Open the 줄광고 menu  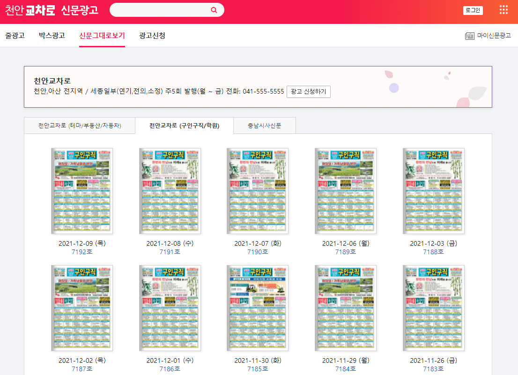(x=15, y=35)
